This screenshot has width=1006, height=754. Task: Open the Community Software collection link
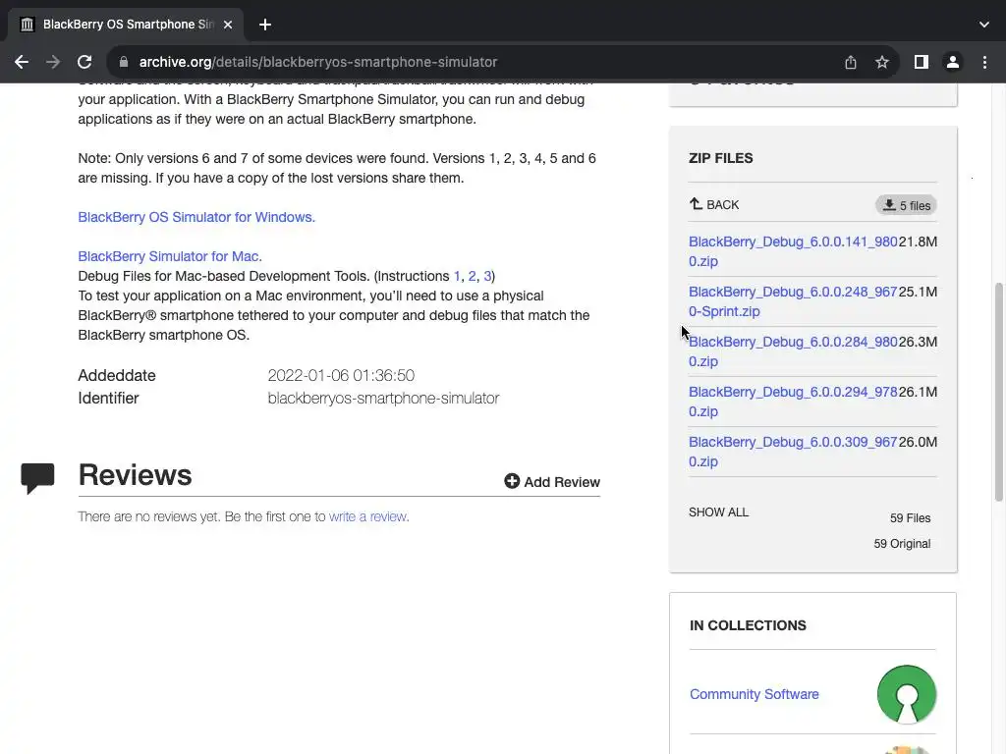tap(754, 694)
